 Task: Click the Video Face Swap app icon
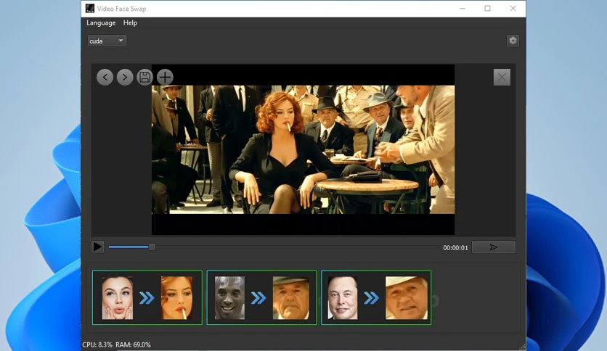[90, 9]
